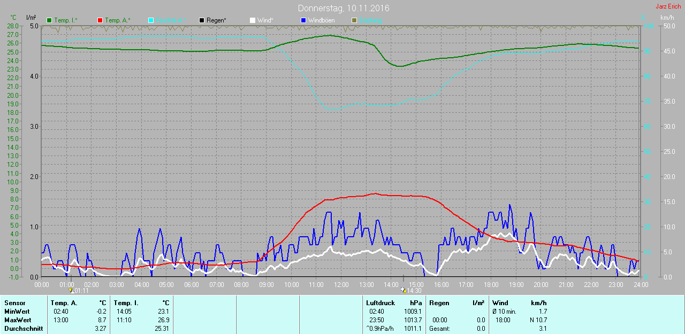Screen dimensions: 685x334
Task: Click the Regen legend label
Action: [216, 20]
